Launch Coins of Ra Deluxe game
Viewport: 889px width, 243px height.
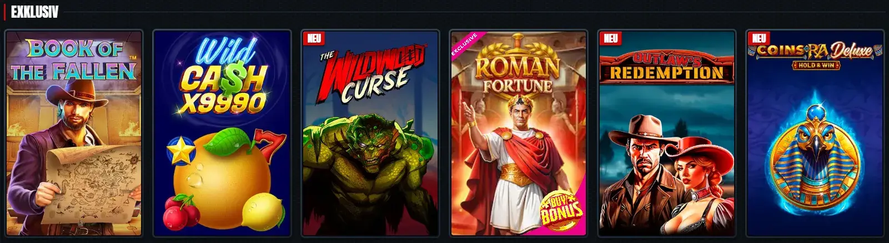815,133
